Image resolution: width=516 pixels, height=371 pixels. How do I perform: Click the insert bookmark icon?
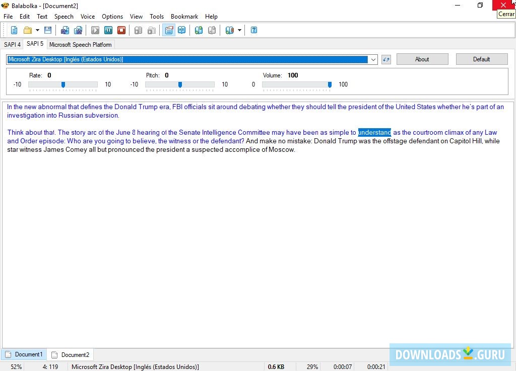coord(199,30)
